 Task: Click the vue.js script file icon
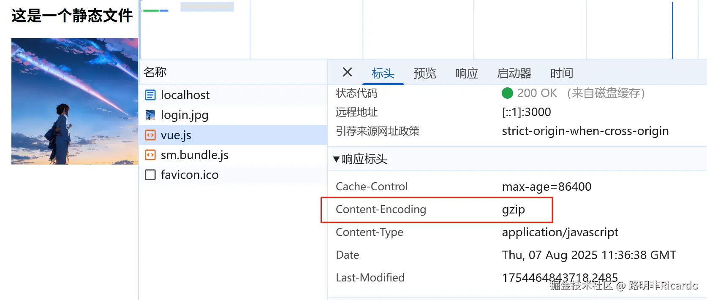click(150, 135)
